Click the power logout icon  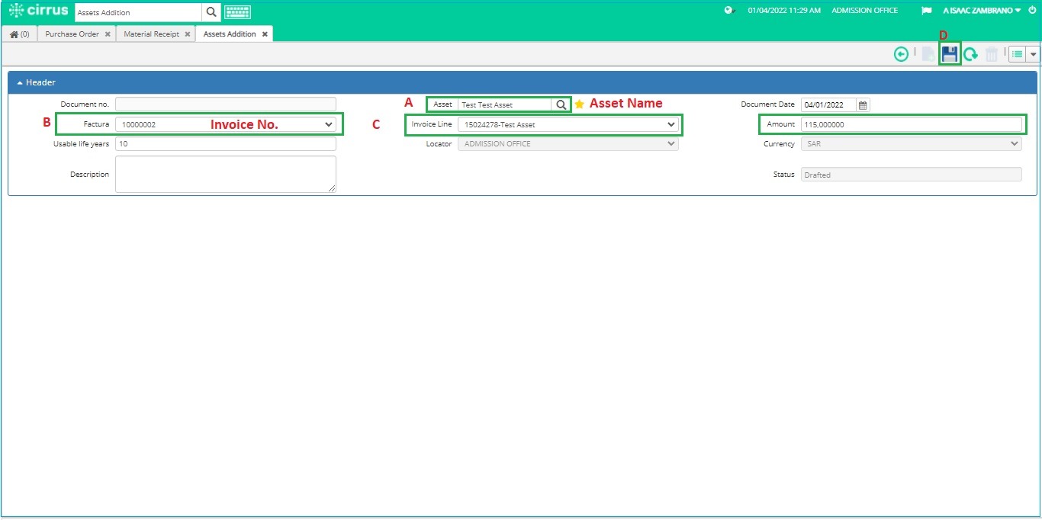pos(1032,11)
